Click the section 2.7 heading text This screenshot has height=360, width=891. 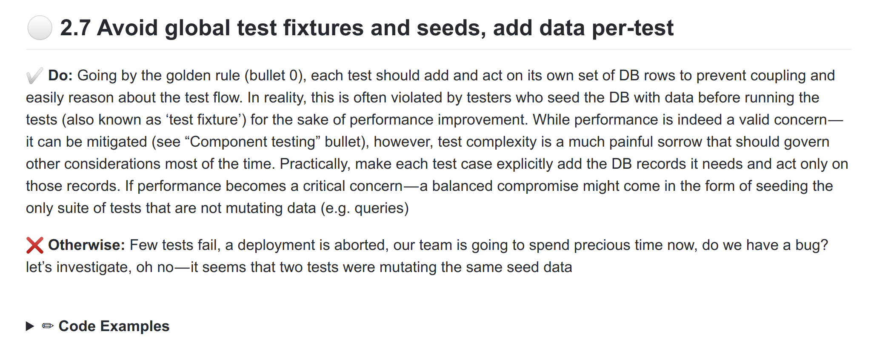(366, 28)
